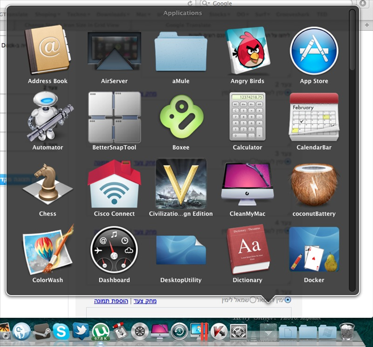The image size is (373, 347).
Task: Launch coconutBattery
Action: pos(314,184)
